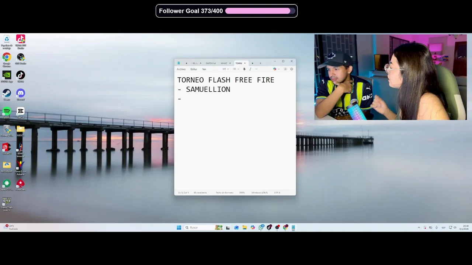Open Chrome from the taskbar
This screenshot has height=265, width=472.
(x=285, y=227)
